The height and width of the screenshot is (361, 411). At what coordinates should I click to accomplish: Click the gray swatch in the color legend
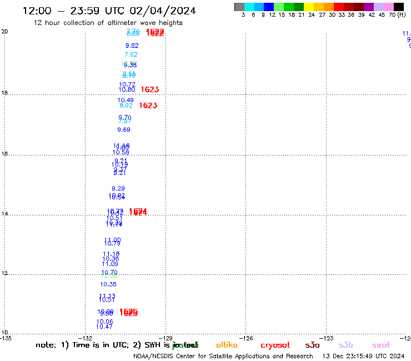coord(239,7)
